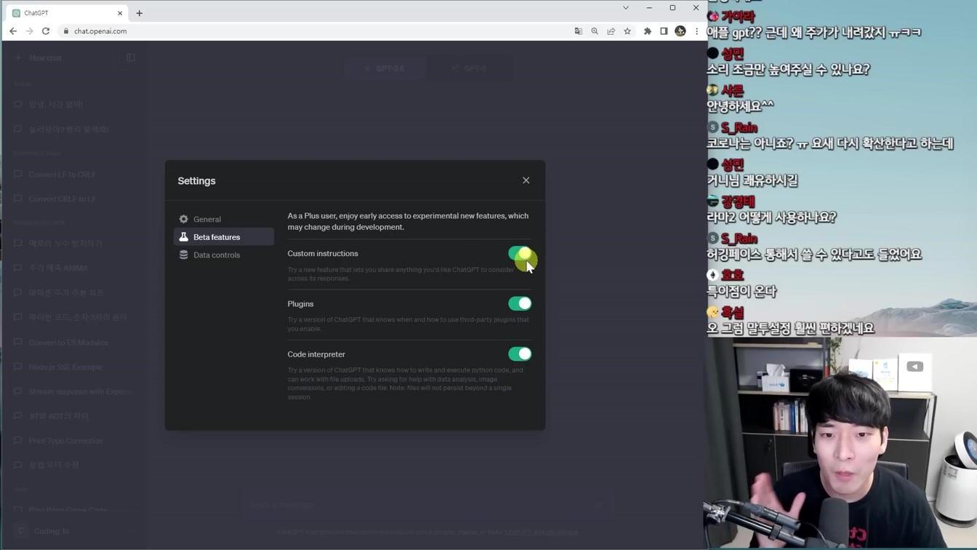The image size is (977, 550).
Task: Open the Chrome profile avatar
Action: click(x=680, y=31)
